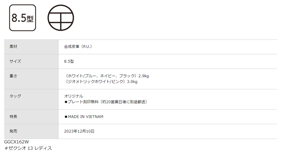Select the 素材 row label
The width and height of the screenshot is (284, 152).
tap(13, 47)
